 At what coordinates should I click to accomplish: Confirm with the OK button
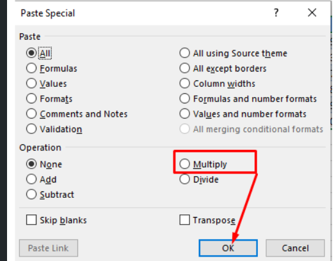(x=228, y=248)
